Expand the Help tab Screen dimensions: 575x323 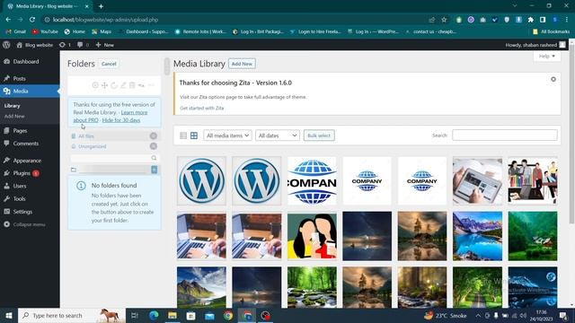(547, 56)
